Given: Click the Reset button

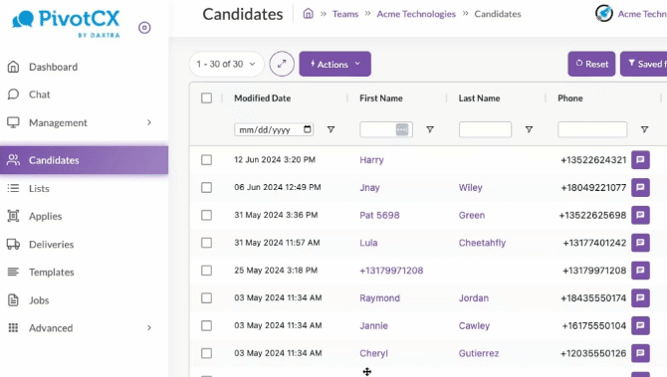Looking at the screenshot, I should click(591, 65).
